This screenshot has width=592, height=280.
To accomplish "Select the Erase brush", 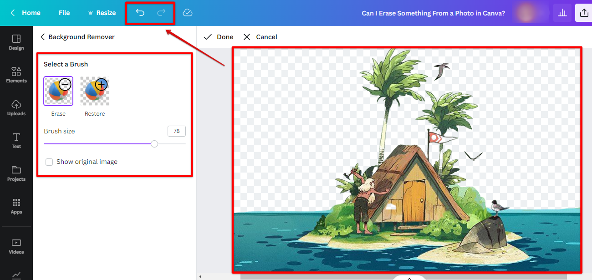I will (58, 90).
